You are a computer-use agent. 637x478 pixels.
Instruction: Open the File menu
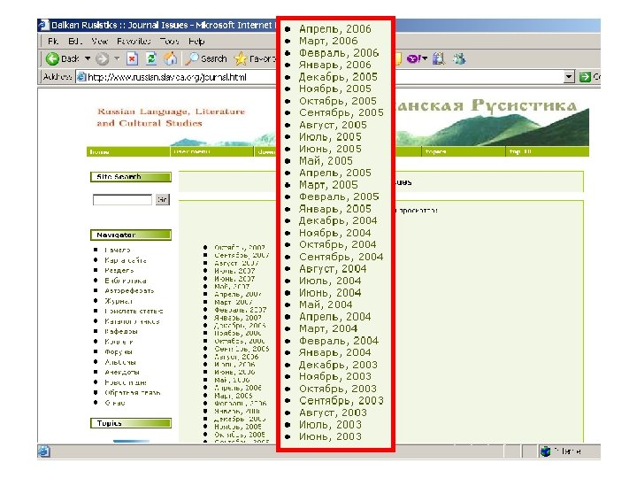pos(53,41)
